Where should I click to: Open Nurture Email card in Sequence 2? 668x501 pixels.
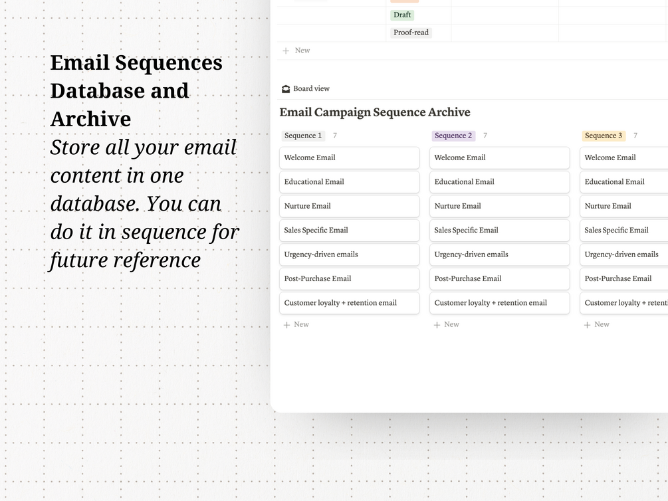point(500,206)
